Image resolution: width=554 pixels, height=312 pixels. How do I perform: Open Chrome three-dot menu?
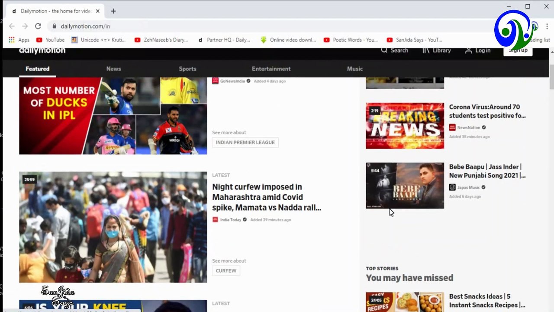[x=547, y=26]
